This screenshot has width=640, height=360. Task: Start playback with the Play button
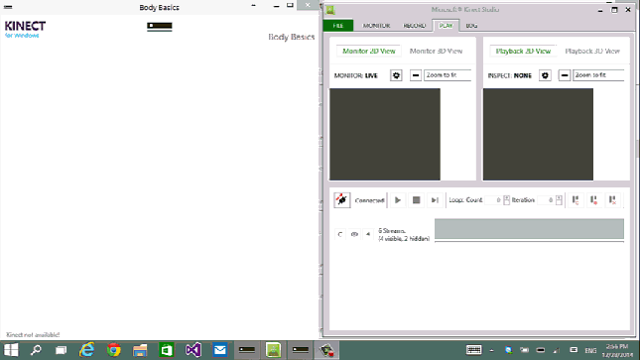pos(398,200)
